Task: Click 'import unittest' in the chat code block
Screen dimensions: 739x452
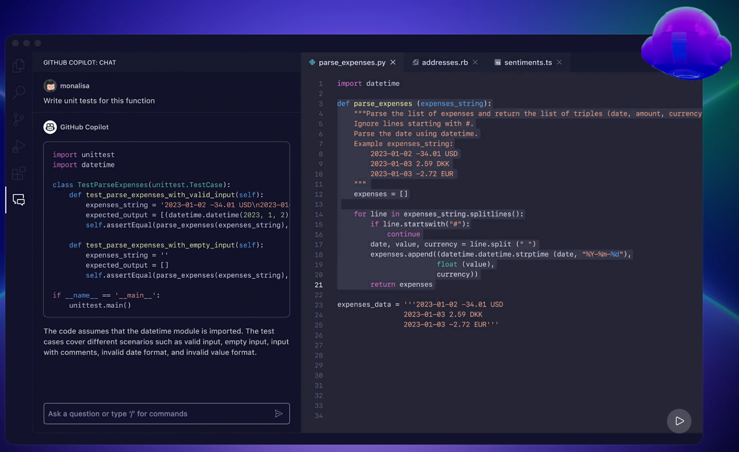Action: [84, 155]
